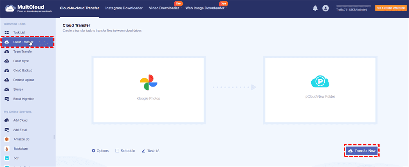Open the Instagram Downloader tab
Image resolution: width=409 pixels, height=167 pixels.
coord(124,8)
